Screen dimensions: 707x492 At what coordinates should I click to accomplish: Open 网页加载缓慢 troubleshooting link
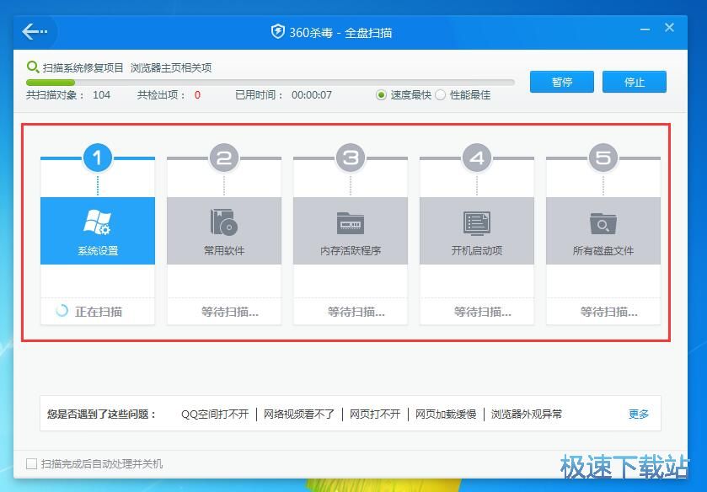pos(446,414)
